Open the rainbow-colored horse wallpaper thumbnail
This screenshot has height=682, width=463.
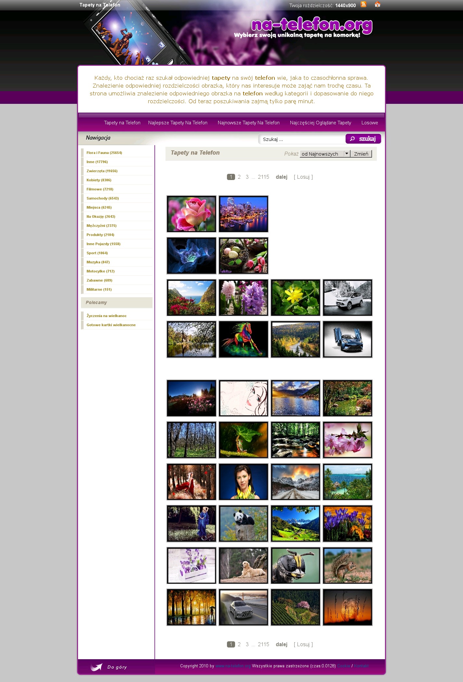(x=244, y=339)
